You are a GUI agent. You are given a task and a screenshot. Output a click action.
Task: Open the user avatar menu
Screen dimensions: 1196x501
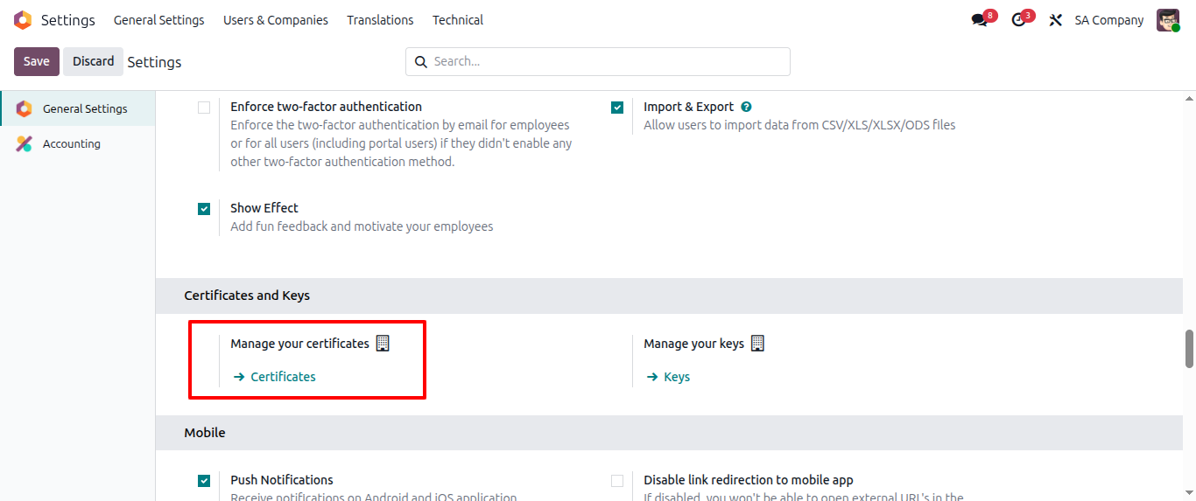[x=1168, y=20]
